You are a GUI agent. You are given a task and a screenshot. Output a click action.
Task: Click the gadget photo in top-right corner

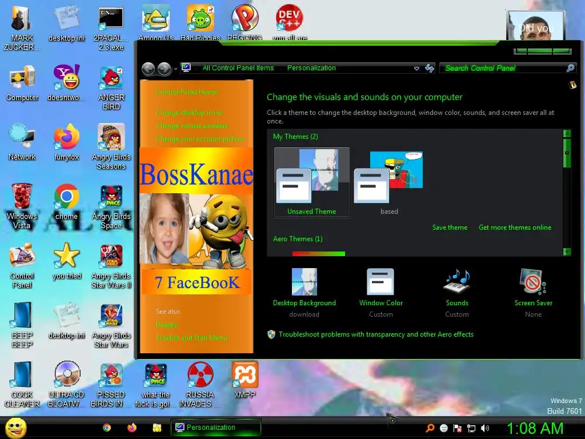coord(535,25)
